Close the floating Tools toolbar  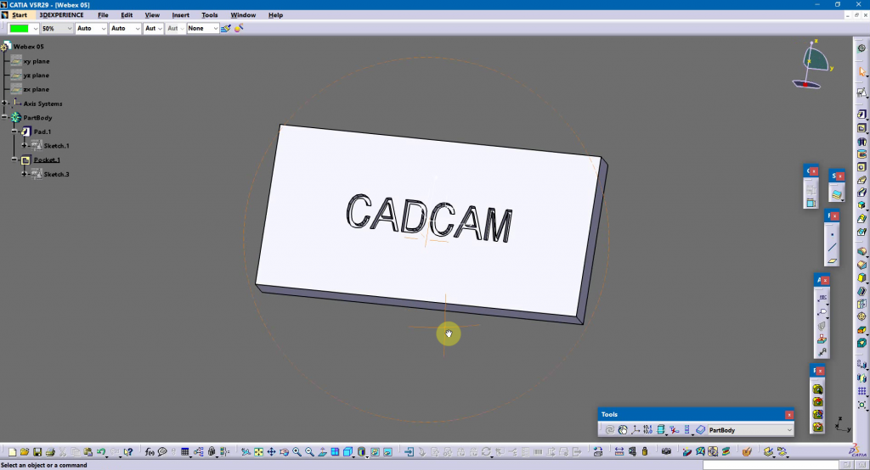[789, 414]
